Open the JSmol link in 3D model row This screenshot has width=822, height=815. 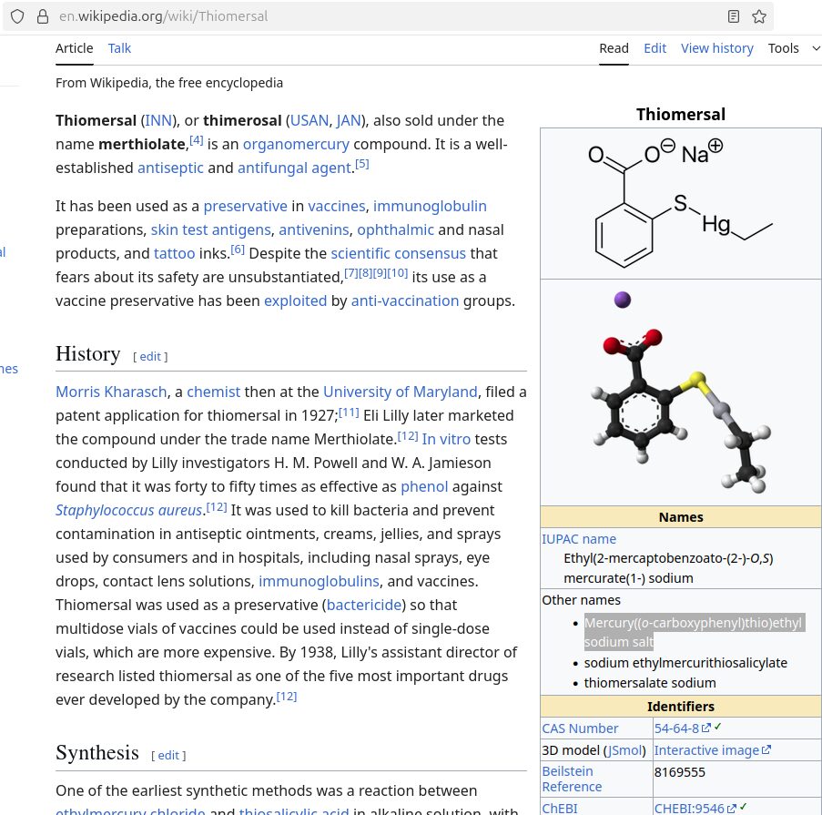(625, 750)
